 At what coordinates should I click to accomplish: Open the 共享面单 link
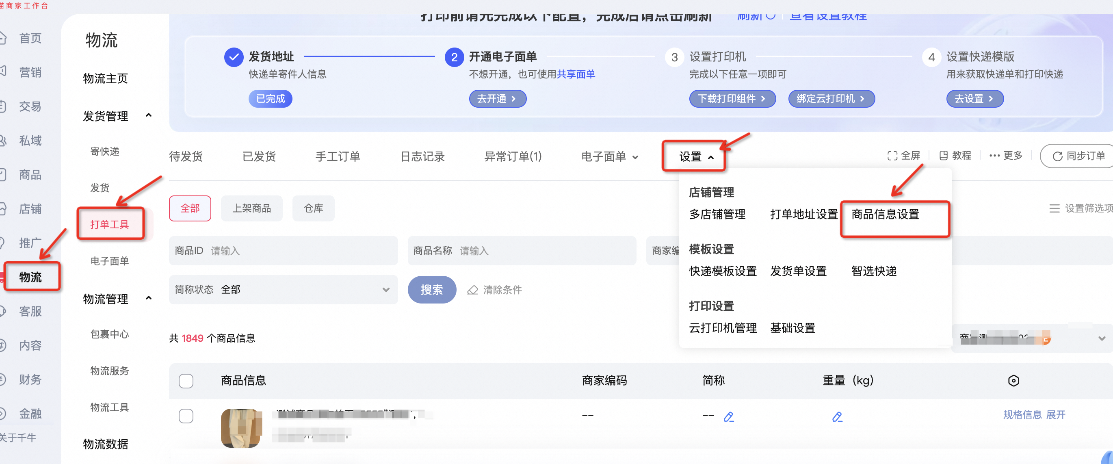(x=576, y=74)
